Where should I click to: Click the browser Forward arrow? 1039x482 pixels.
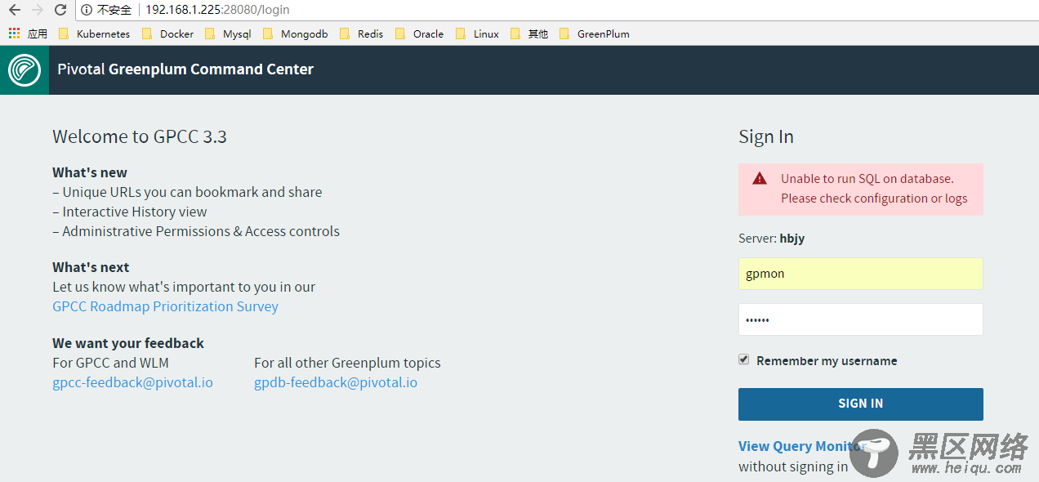[37, 10]
